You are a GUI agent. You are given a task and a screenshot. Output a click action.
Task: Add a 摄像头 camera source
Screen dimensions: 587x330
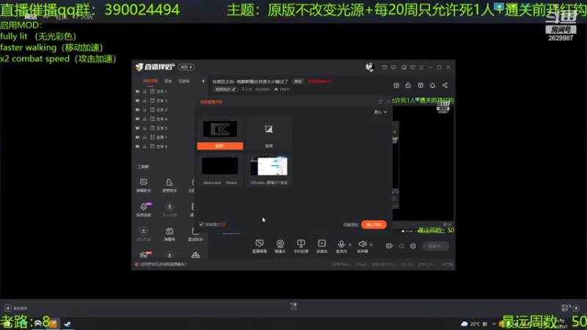pos(280,246)
